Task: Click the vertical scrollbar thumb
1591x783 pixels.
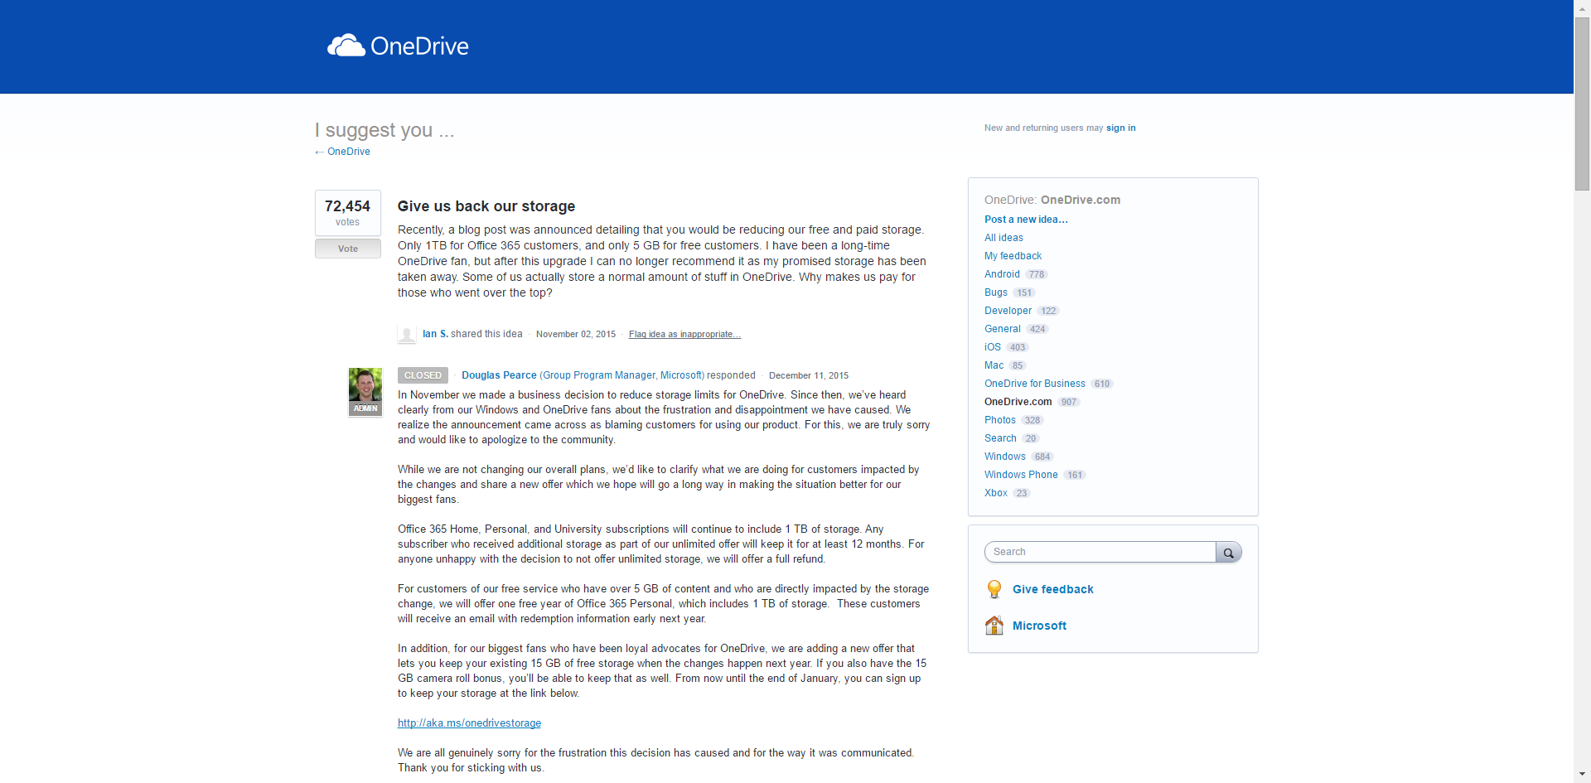Action: (x=1582, y=104)
